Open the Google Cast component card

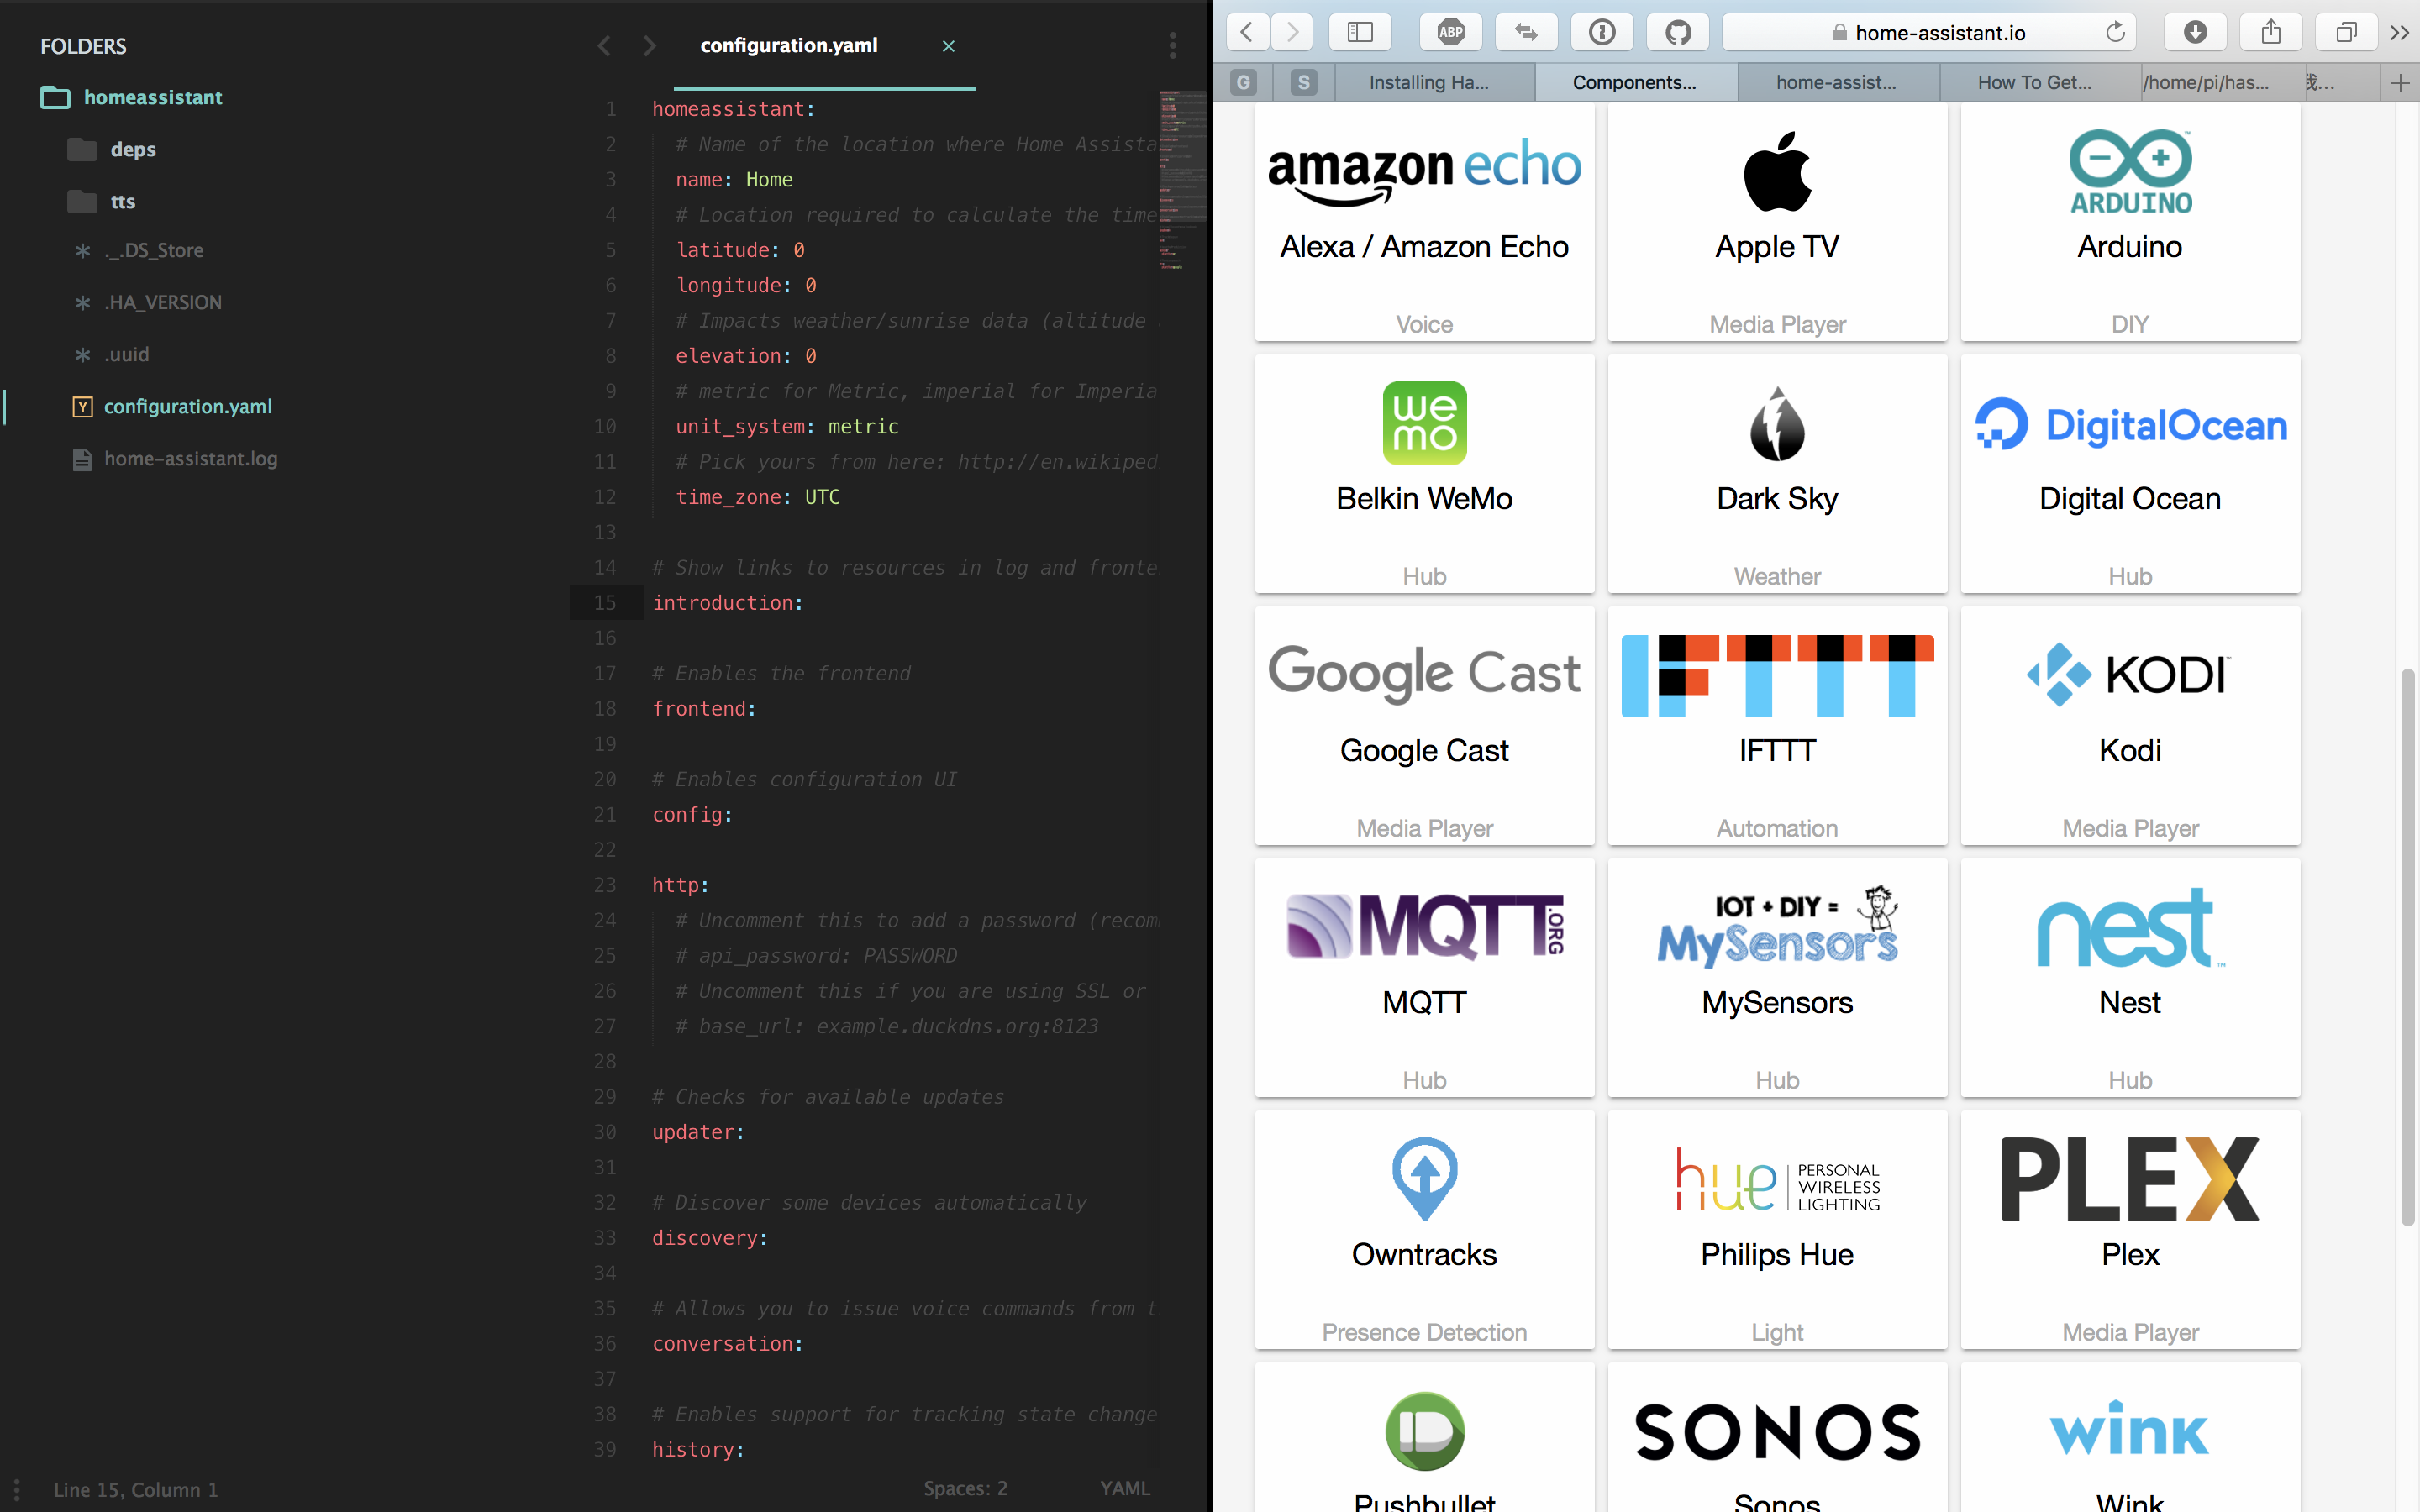1424,726
